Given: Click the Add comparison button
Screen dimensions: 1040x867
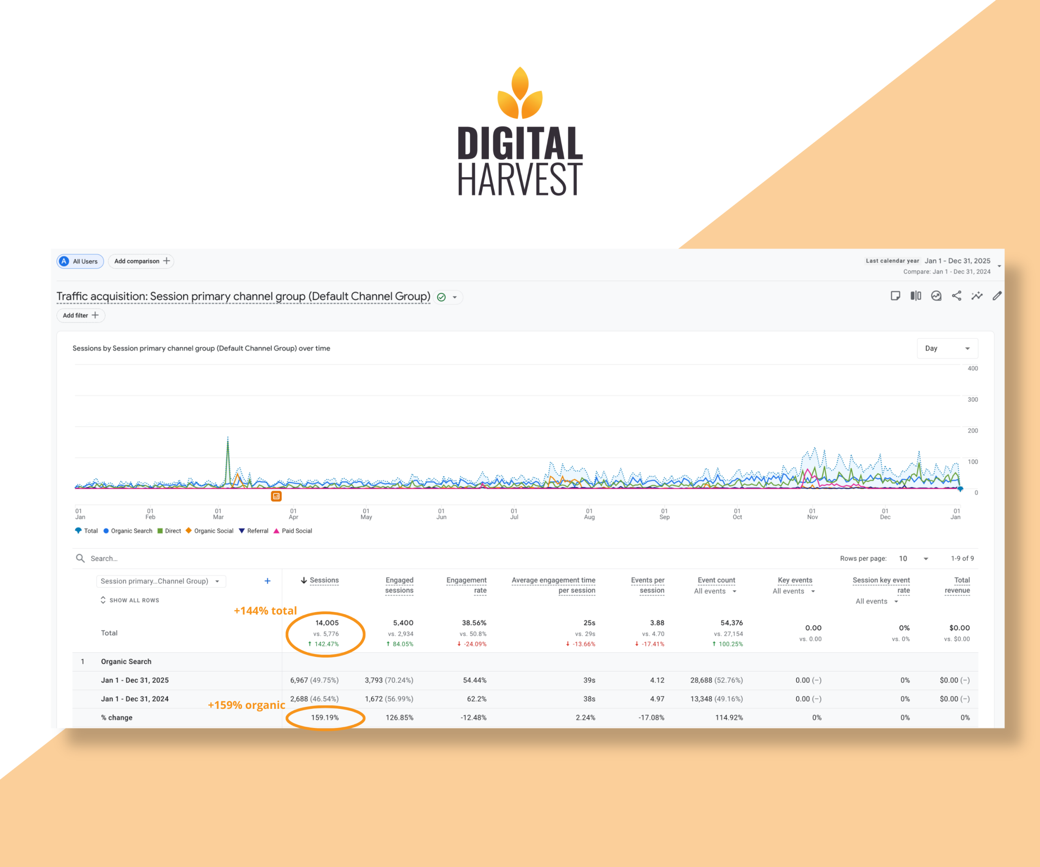Looking at the screenshot, I should coord(141,261).
